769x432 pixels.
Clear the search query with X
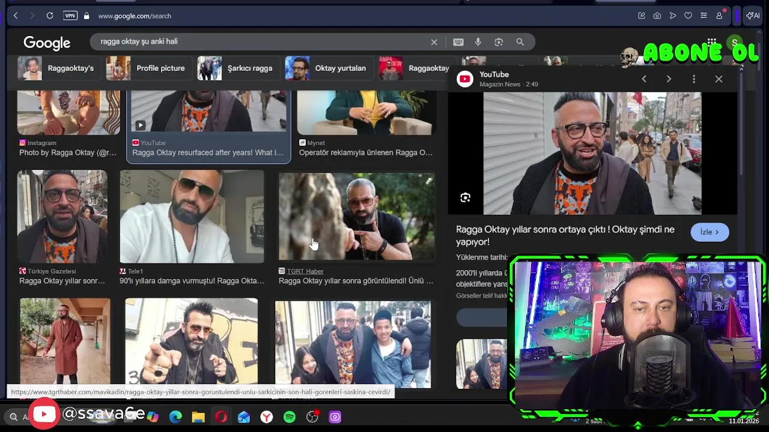point(434,42)
